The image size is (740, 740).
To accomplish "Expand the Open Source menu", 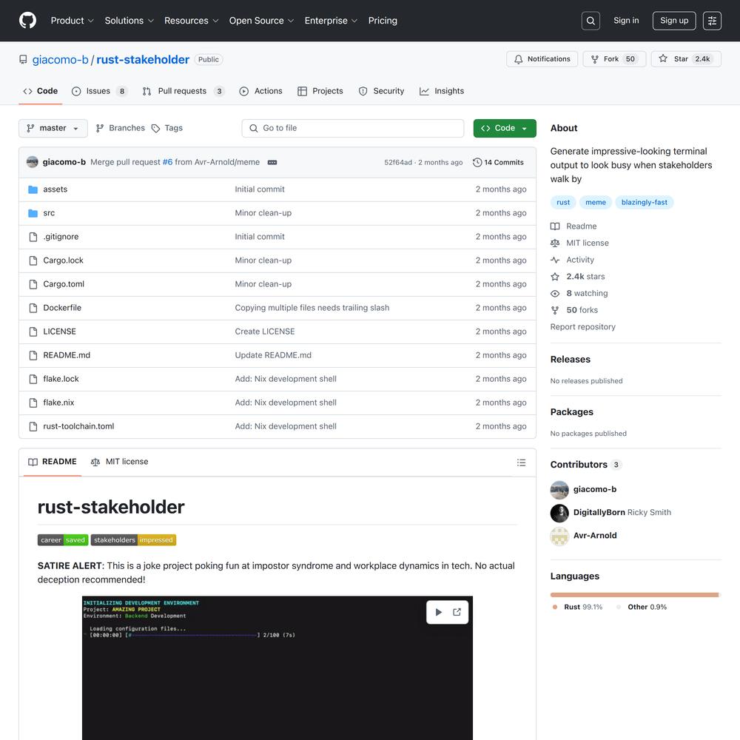I will coord(261,21).
